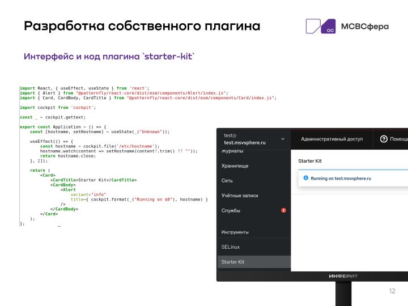Click the return hostname.close code line
Image resolution: width=408 pixels, height=306 pixels.
coord(68,156)
